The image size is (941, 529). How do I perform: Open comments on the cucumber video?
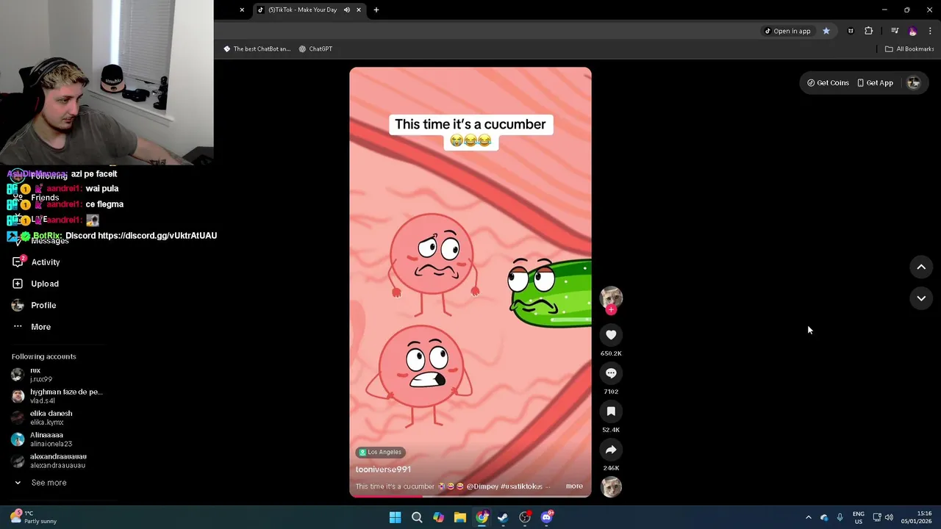(611, 373)
